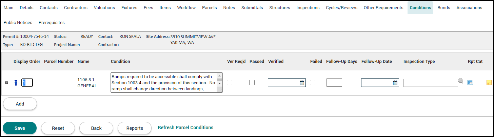This screenshot has height=137, width=494.
Task: Click the trash icon to delete the condition
Action: (x=6, y=83)
